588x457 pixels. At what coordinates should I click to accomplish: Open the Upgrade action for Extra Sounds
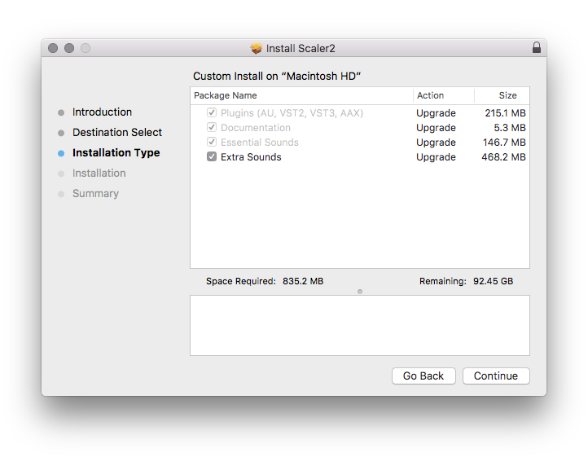[436, 157]
